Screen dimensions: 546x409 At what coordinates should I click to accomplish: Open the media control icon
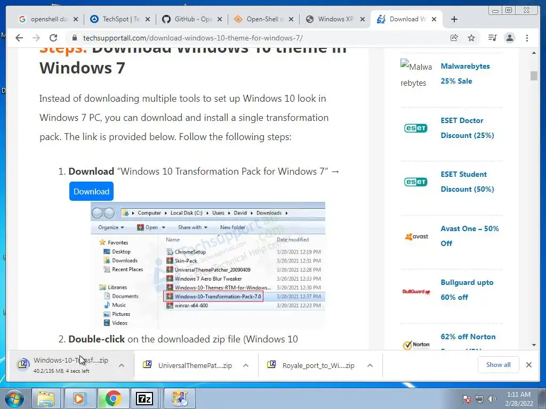point(492,38)
